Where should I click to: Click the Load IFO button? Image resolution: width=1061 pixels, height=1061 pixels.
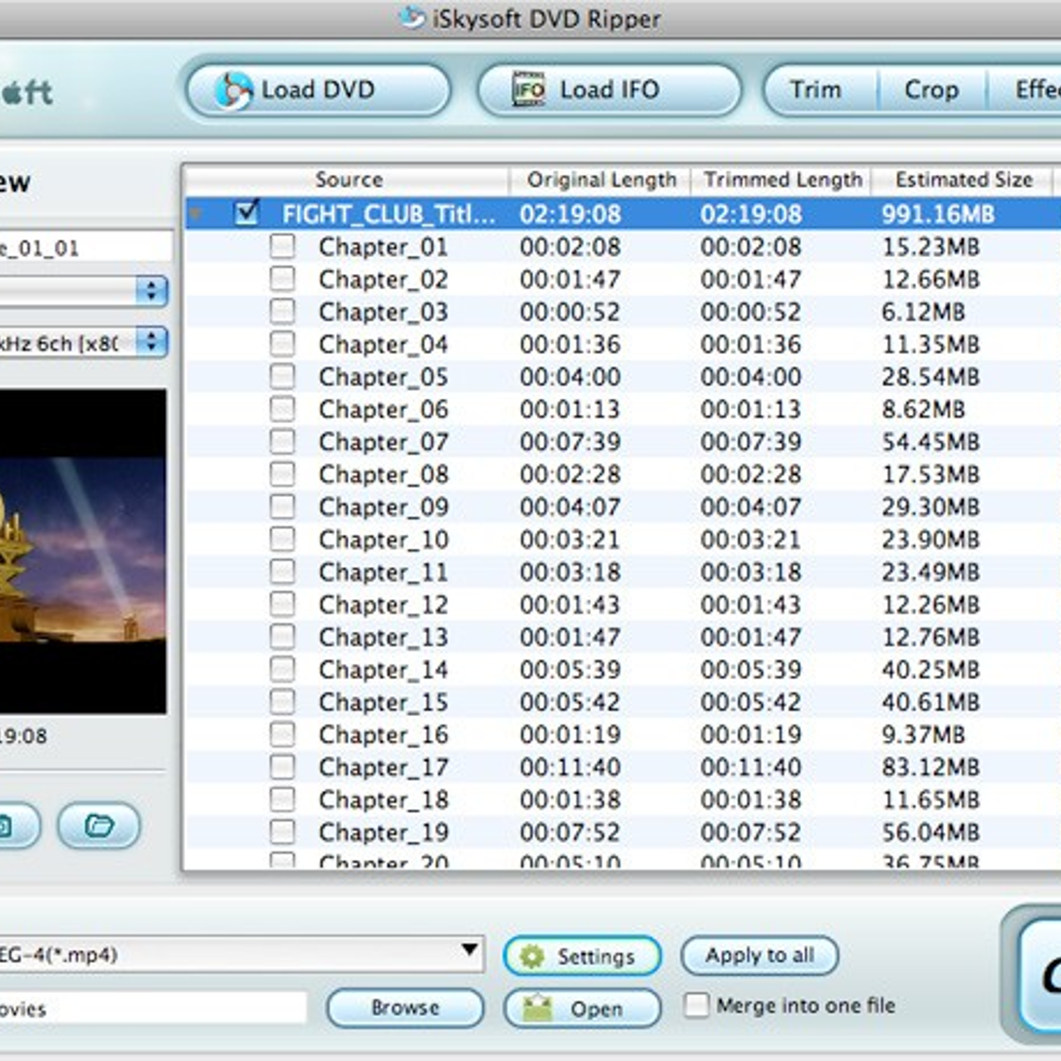[x=609, y=90]
